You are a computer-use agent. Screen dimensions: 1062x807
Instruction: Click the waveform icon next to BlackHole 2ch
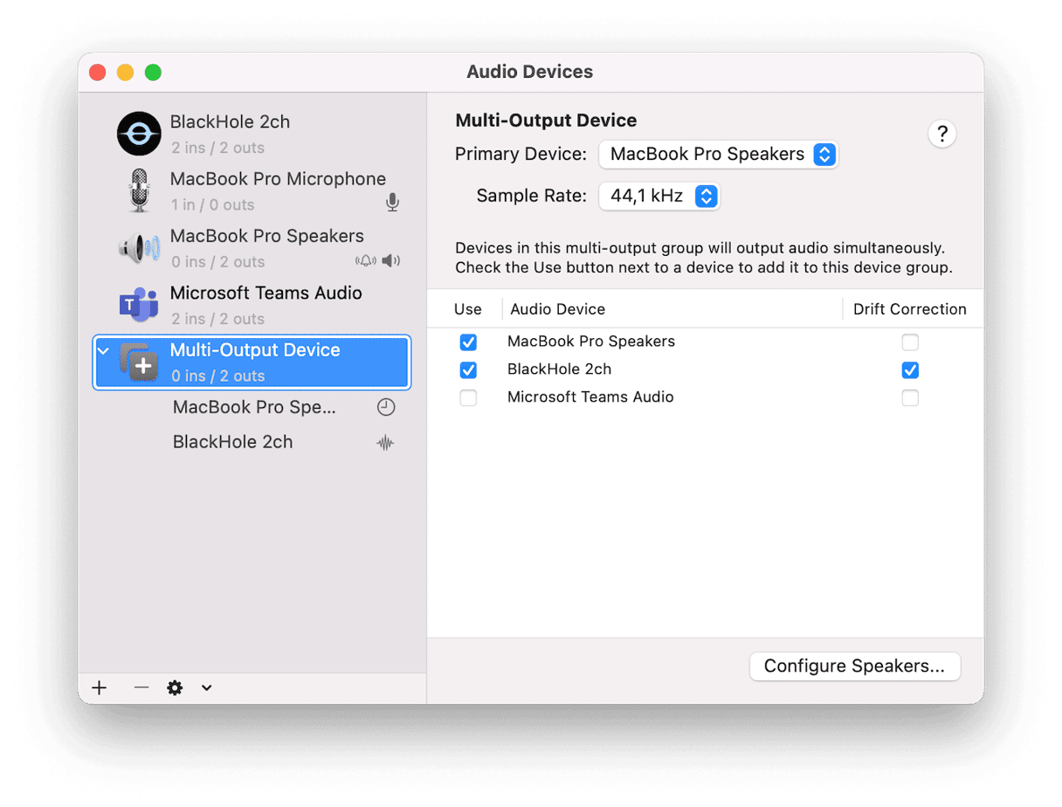(x=385, y=443)
